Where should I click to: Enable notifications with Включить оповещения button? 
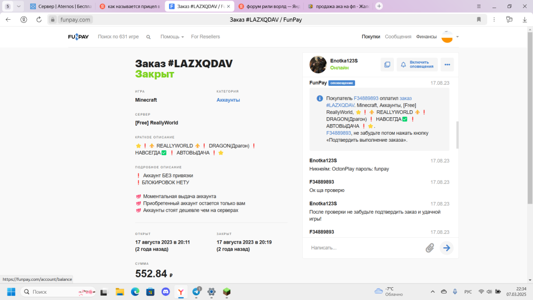(417, 64)
